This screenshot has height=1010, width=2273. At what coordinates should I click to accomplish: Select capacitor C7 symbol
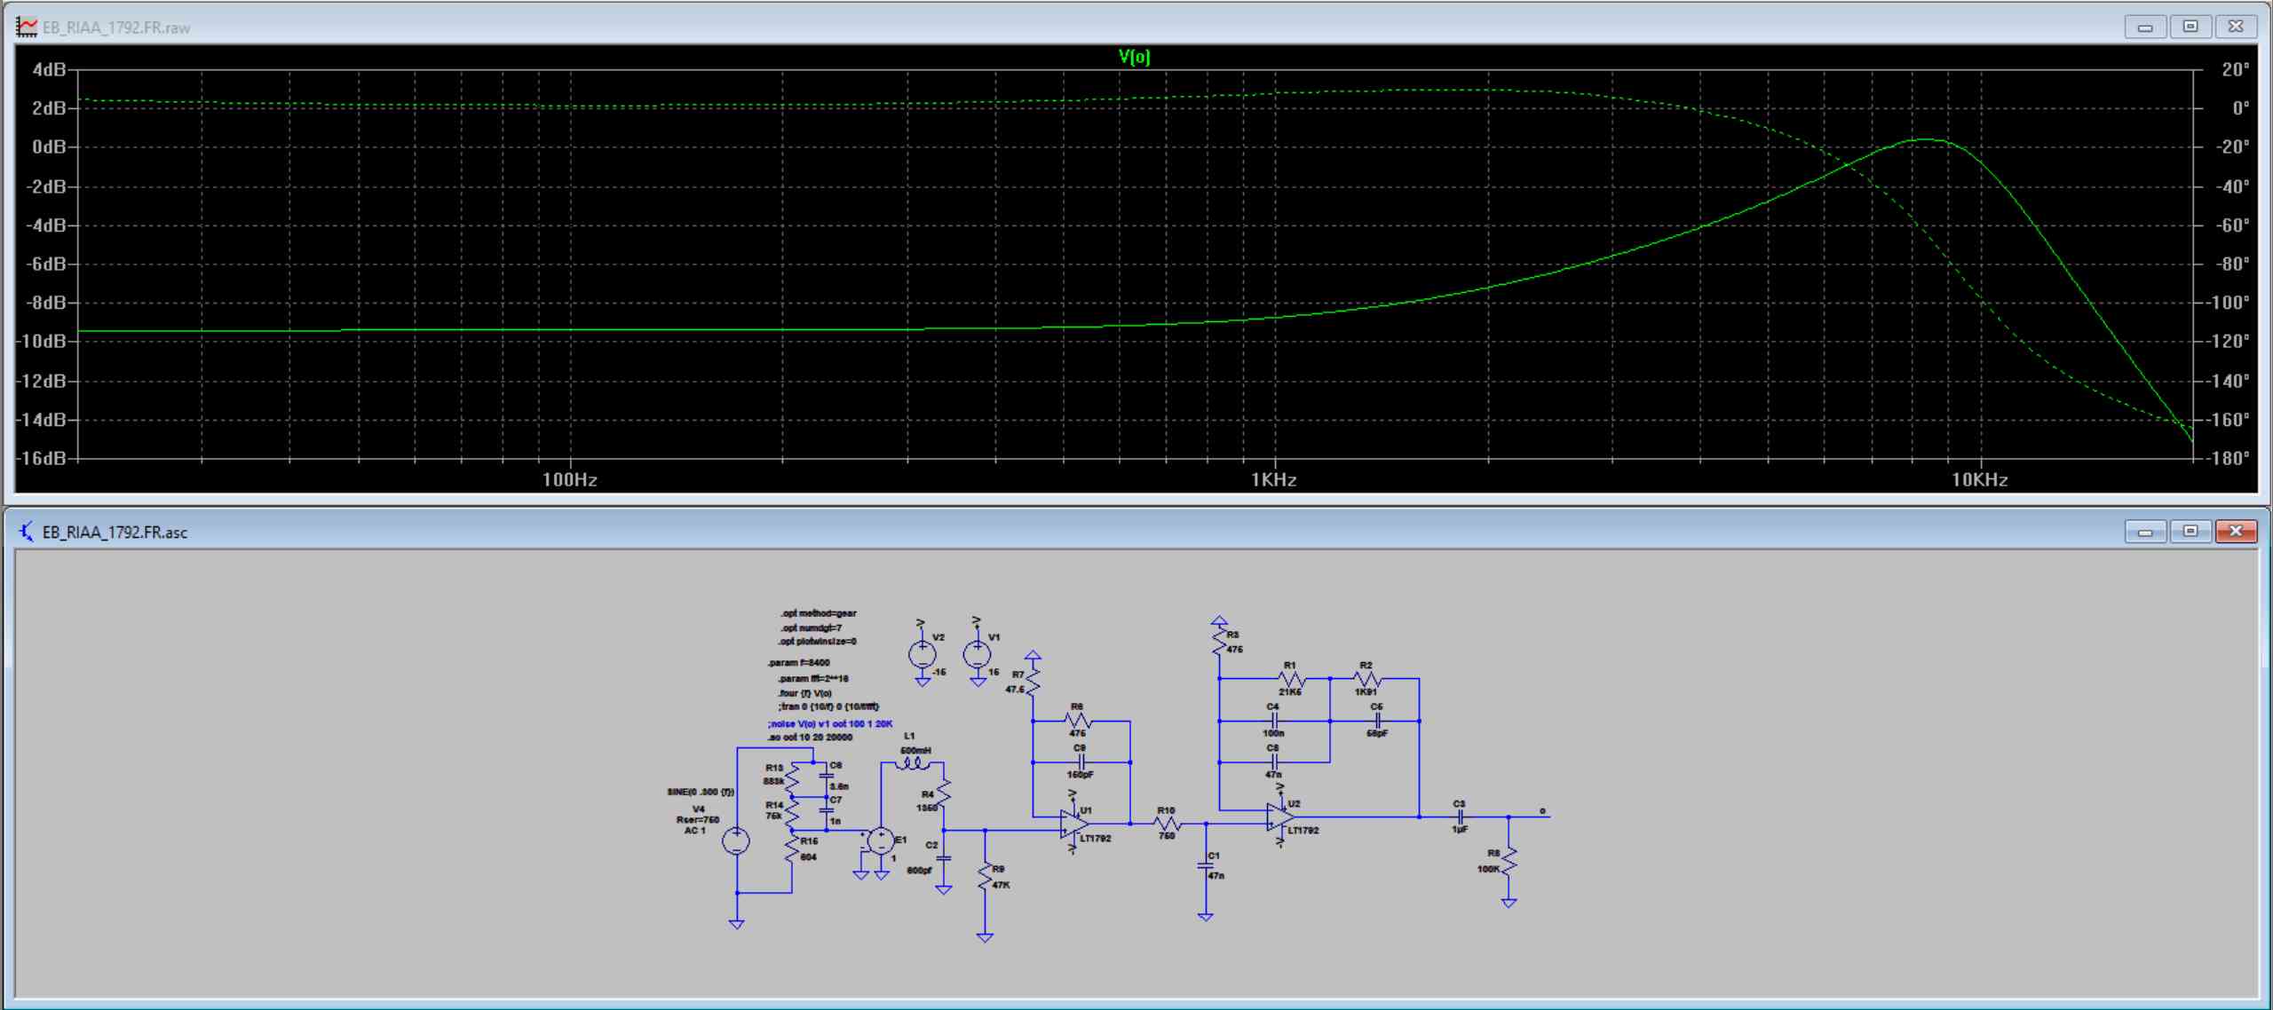(827, 810)
